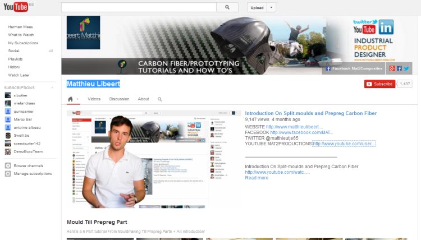Open Introduction On Split-moulds video title
This screenshot has height=240, width=421.
click(310, 113)
